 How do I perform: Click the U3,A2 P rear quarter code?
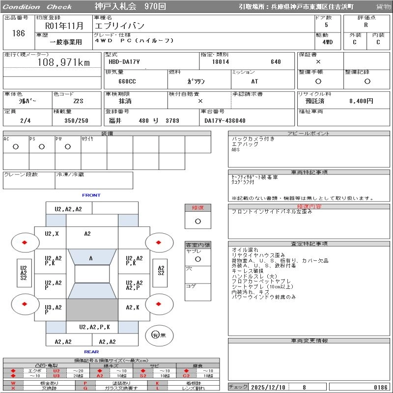[x=53, y=309]
